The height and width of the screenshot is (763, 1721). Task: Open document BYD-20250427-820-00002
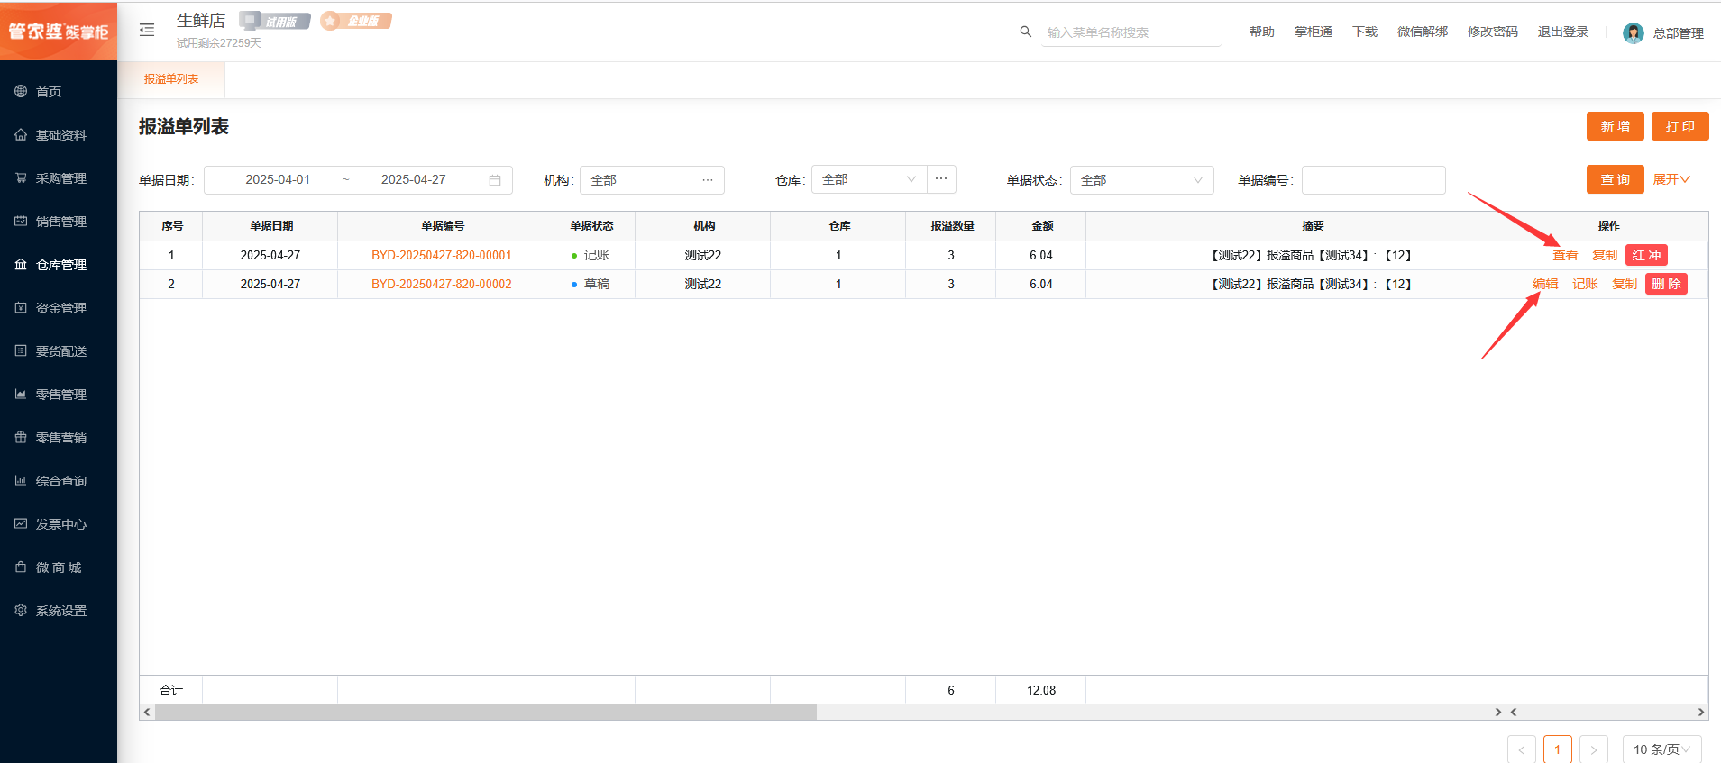point(441,284)
